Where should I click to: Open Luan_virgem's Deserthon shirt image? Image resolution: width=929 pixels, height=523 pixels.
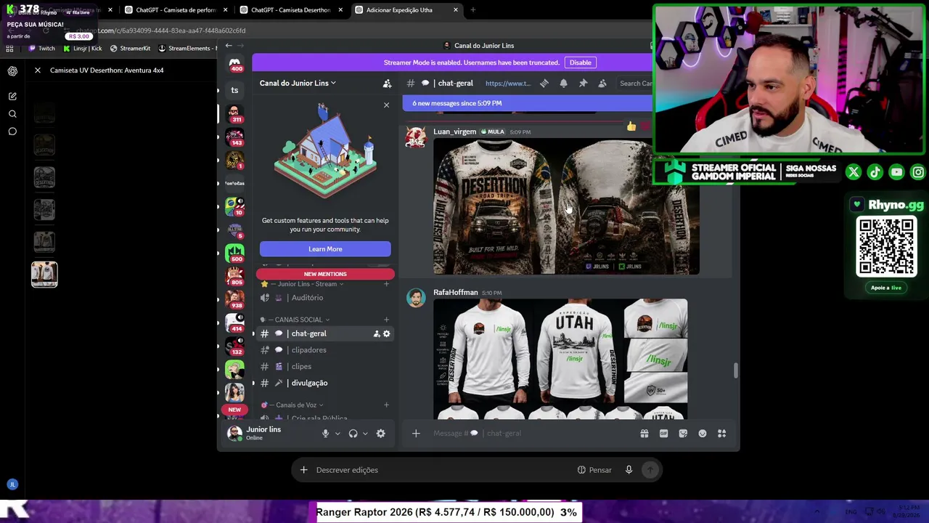[x=566, y=207]
